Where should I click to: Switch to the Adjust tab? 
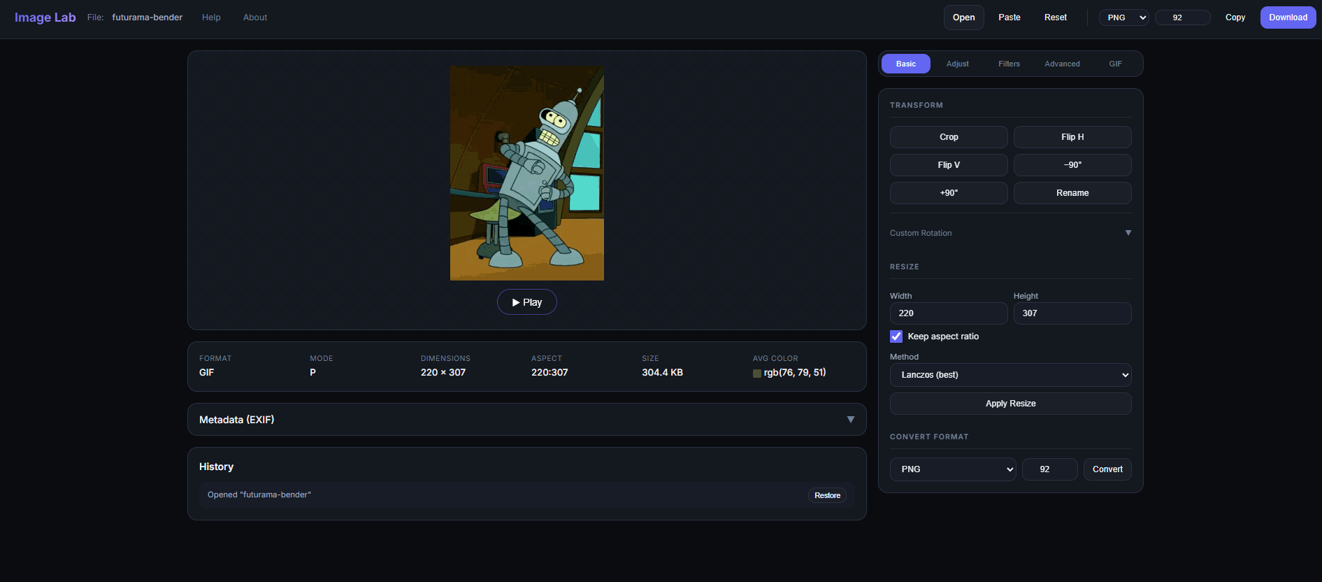coord(957,64)
